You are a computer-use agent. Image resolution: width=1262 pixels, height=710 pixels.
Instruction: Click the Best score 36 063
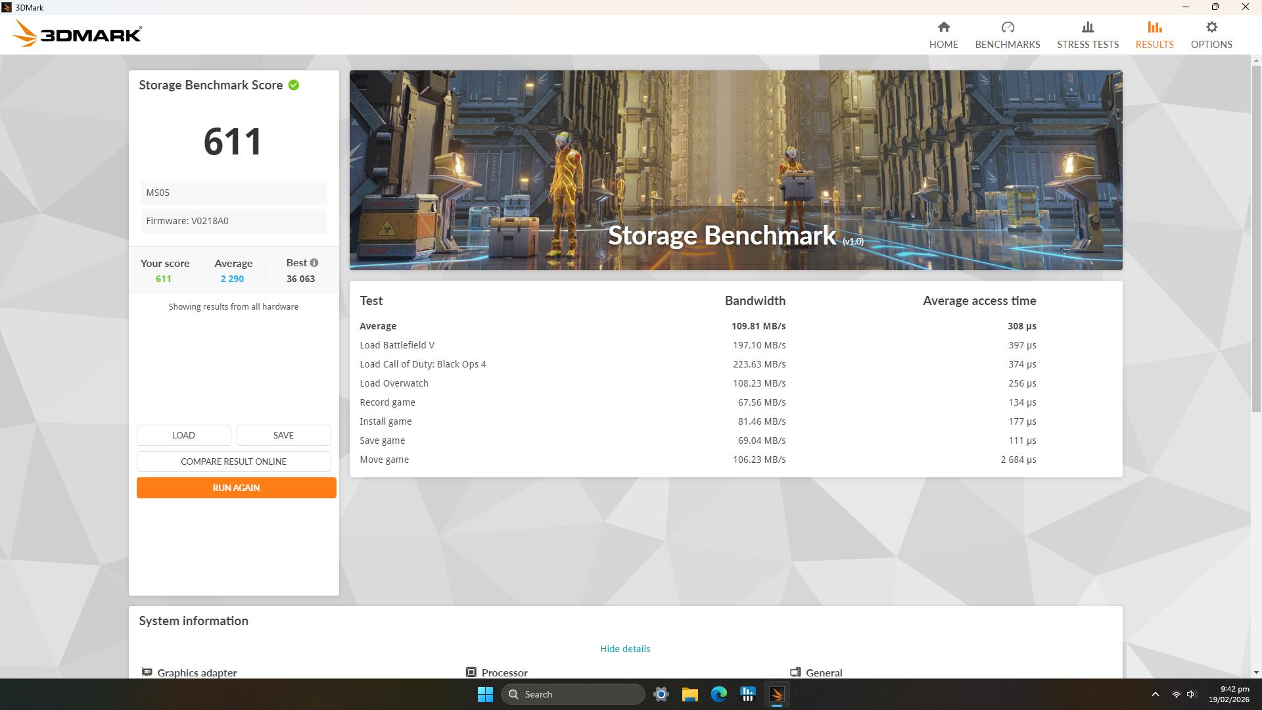pyautogui.click(x=300, y=279)
